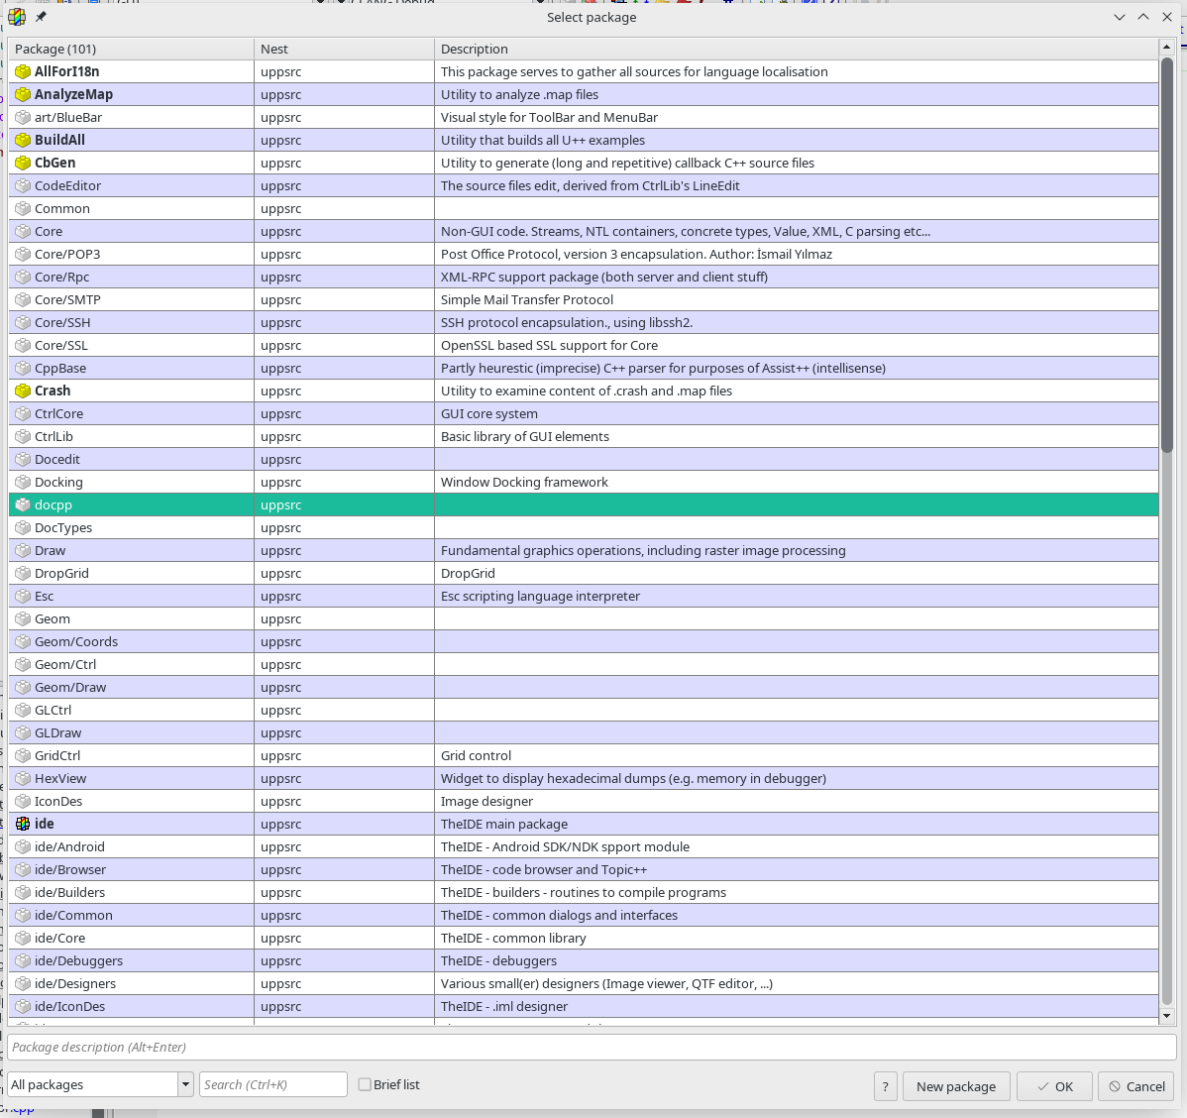
Task: Click the pin icon in title bar
Action: (x=41, y=17)
